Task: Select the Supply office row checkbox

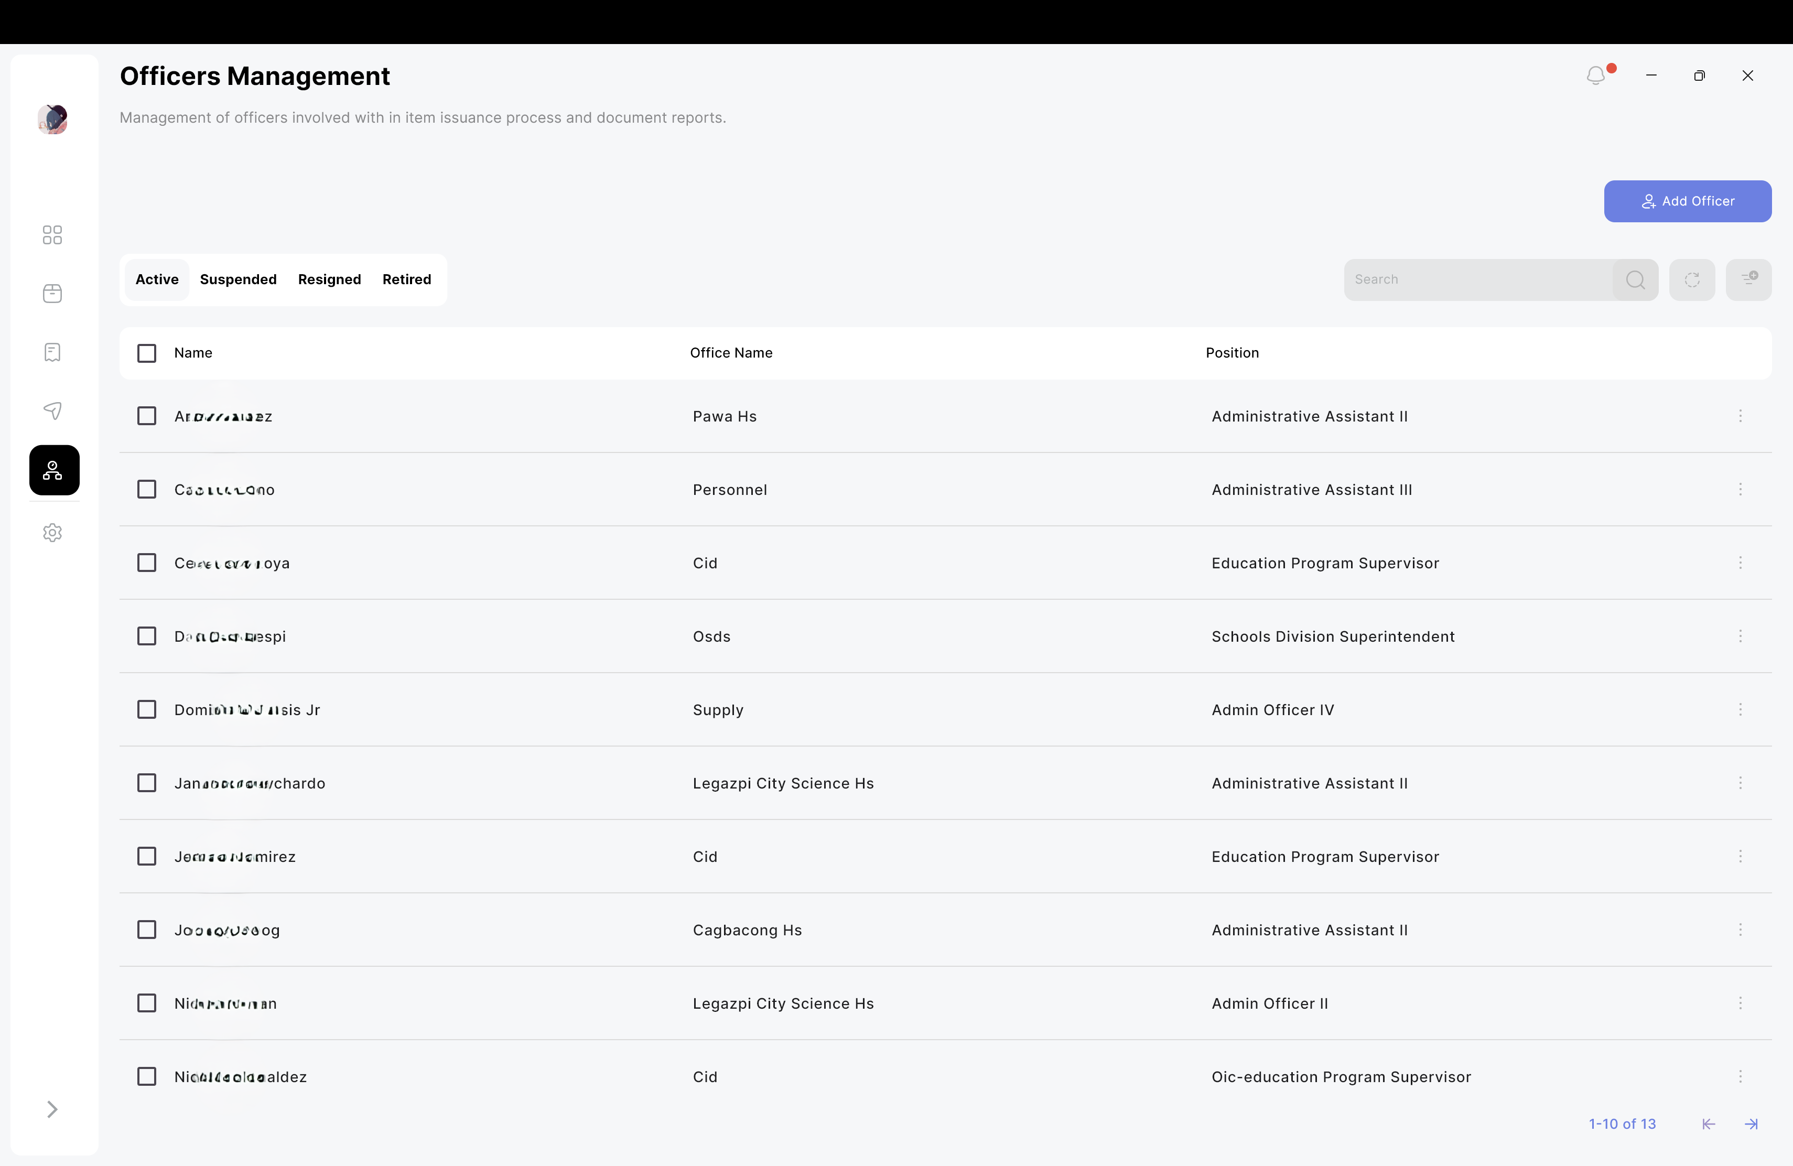Action: 147,709
